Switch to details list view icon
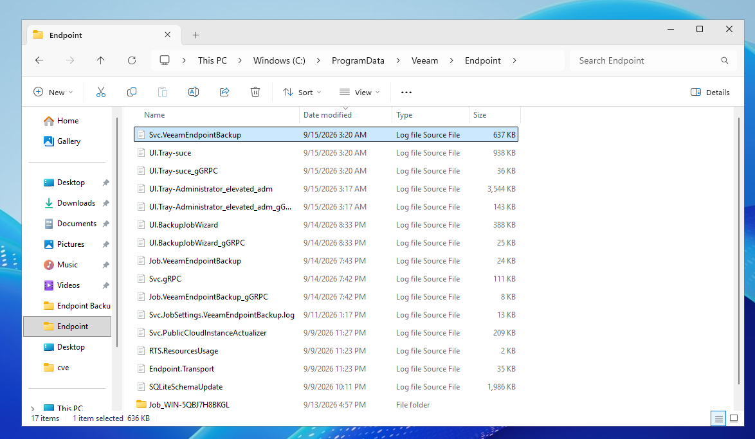This screenshot has height=439, width=755. [718, 418]
